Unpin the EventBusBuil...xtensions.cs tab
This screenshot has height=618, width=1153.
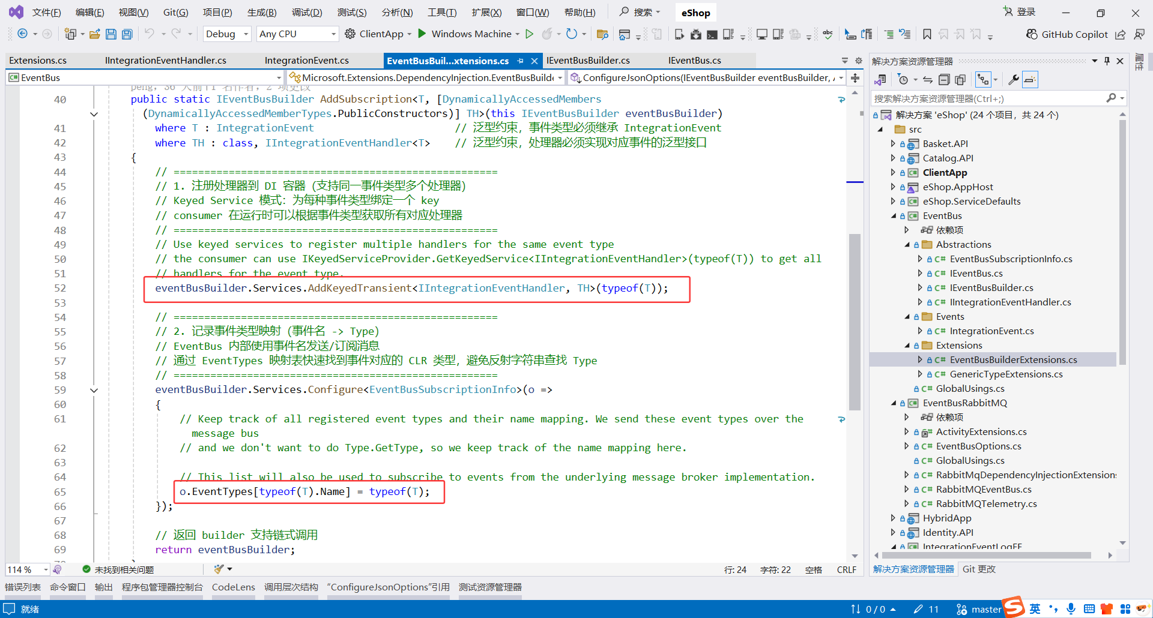[x=520, y=60]
